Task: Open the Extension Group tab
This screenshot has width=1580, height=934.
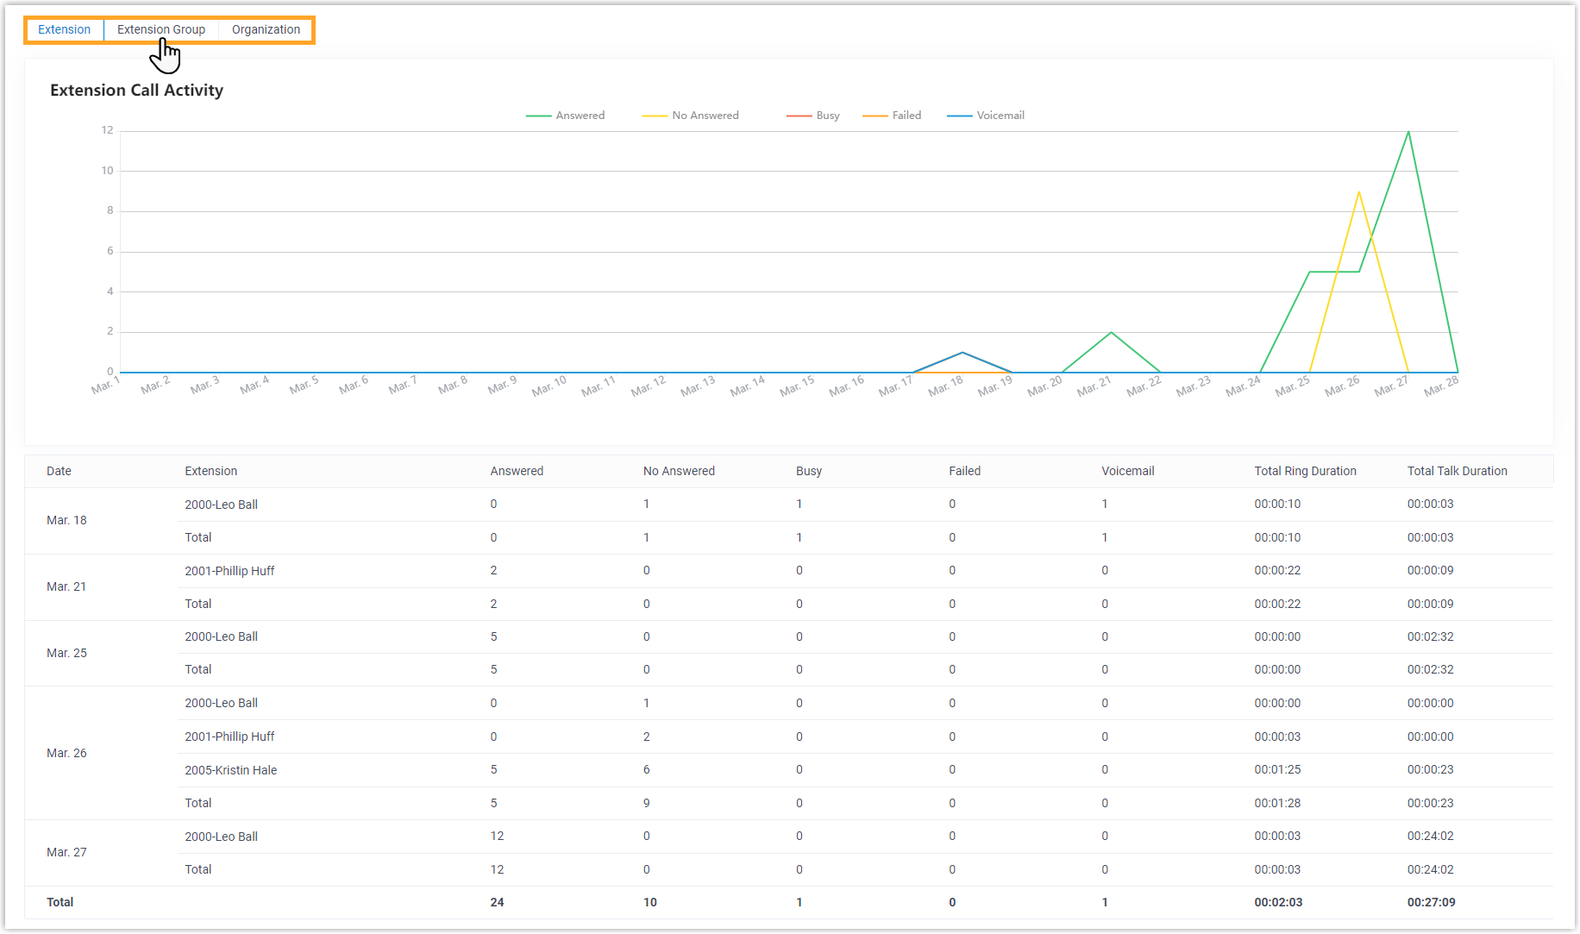Action: pyautogui.click(x=161, y=29)
